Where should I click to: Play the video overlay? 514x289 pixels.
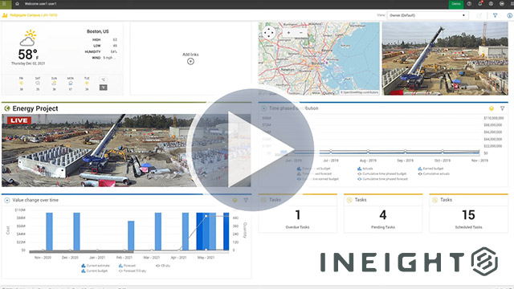tap(251, 150)
